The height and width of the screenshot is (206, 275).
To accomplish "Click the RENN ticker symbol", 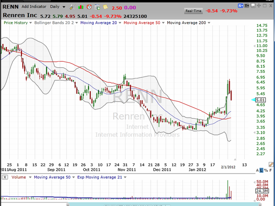I will tap(11, 7).
